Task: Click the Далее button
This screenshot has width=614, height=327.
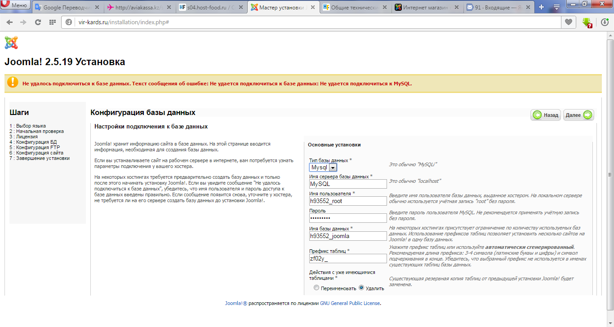Action: coord(578,115)
